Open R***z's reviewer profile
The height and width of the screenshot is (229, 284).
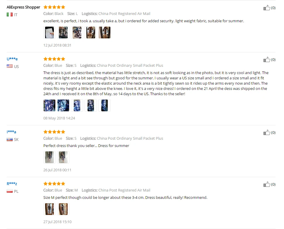coord(12,184)
